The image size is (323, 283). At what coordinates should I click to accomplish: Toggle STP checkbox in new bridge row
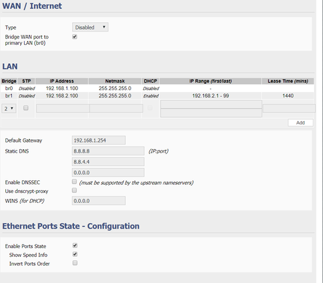tap(26, 108)
